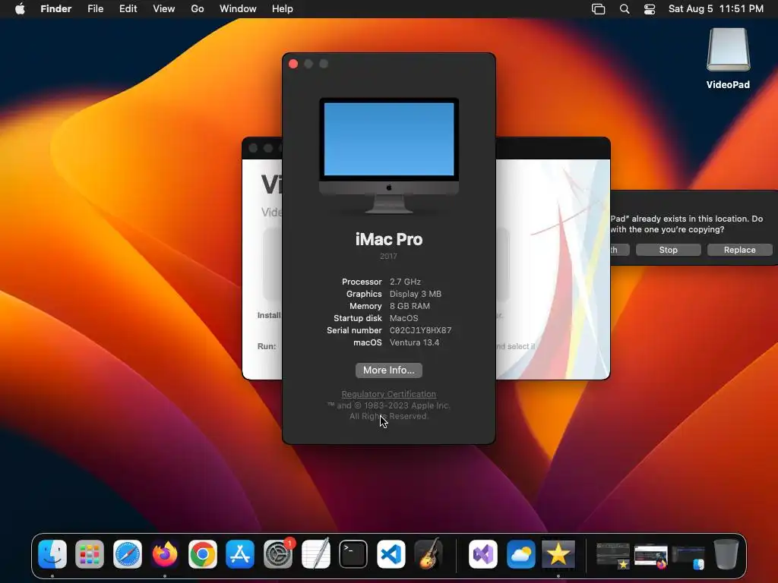Open the Apple menu

point(20,9)
